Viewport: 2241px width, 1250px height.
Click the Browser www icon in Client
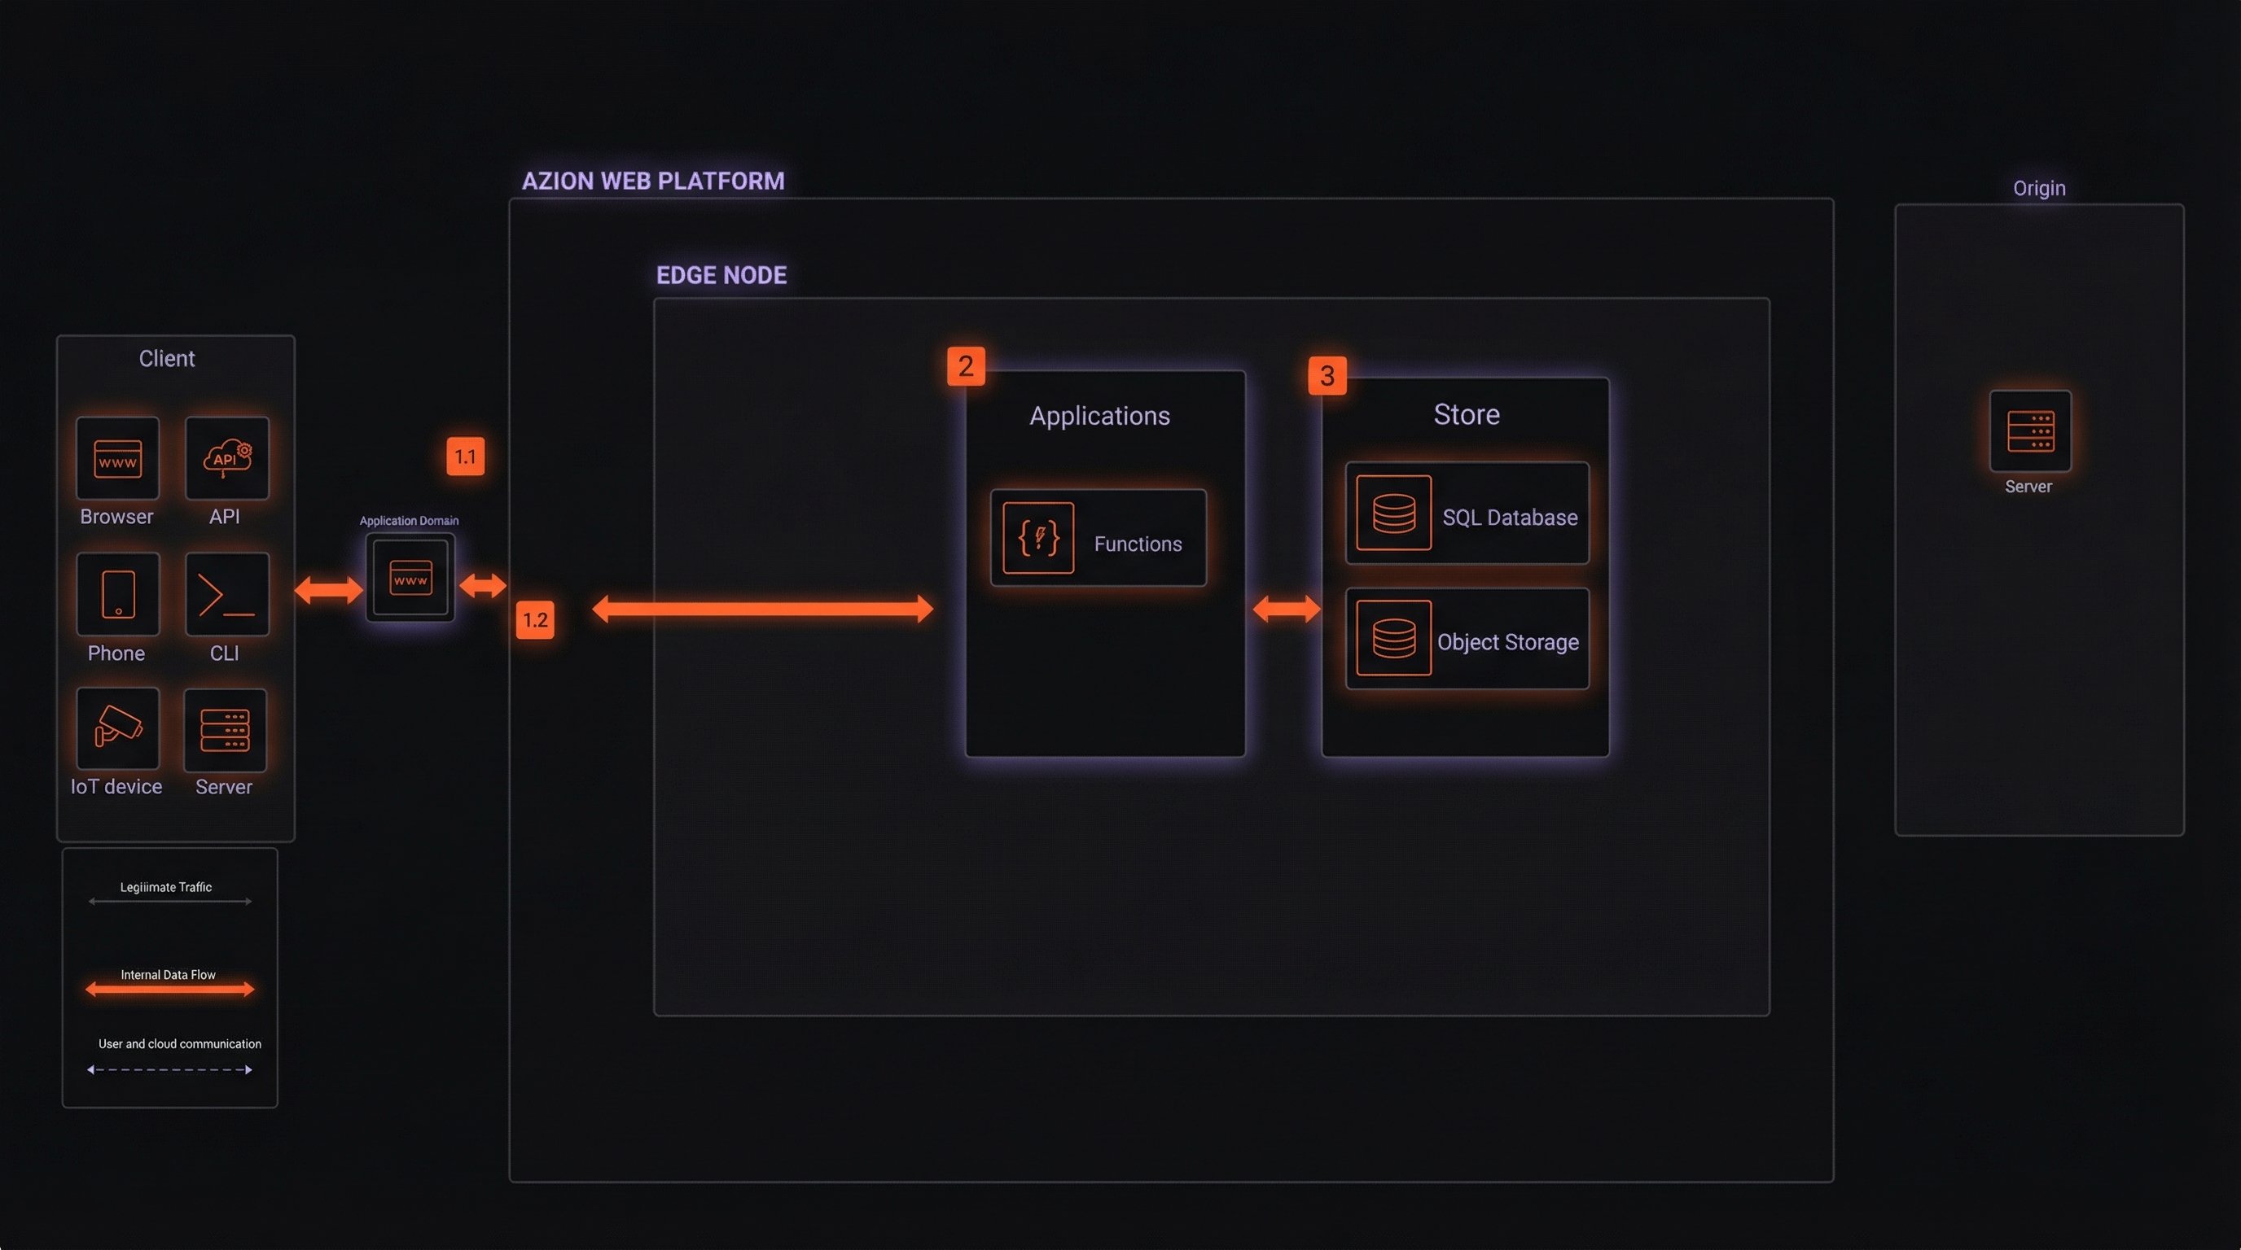pos(117,458)
